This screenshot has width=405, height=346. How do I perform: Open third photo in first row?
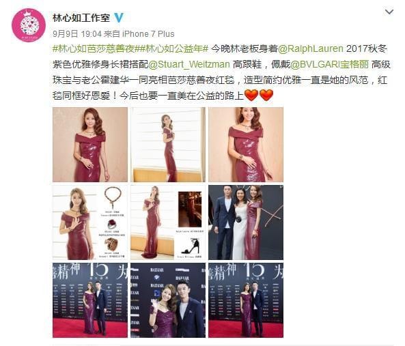pyautogui.click(x=246, y=145)
